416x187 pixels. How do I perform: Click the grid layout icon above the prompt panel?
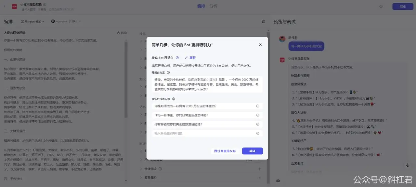click(x=263, y=21)
